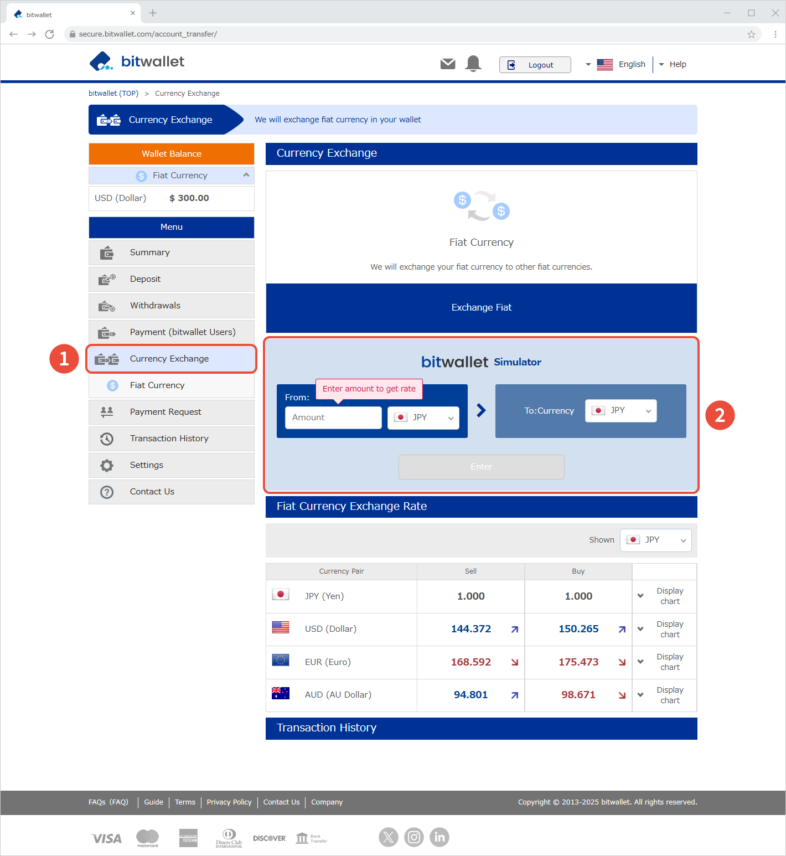Click the EUR Buy rate down arrow
The height and width of the screenshot is (856, 786).
coord(622,662)
